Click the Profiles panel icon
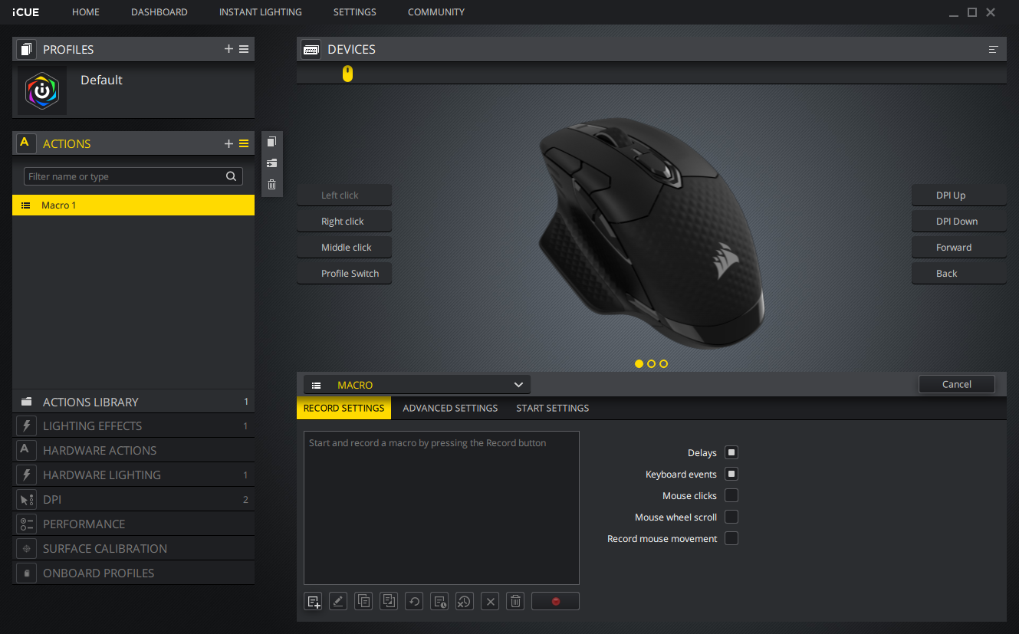1019x634 pixels. click(x=26, y=49)
